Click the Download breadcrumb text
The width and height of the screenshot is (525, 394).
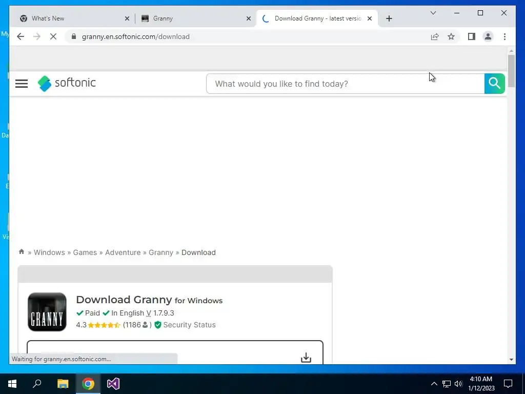(x=198, y=252)
